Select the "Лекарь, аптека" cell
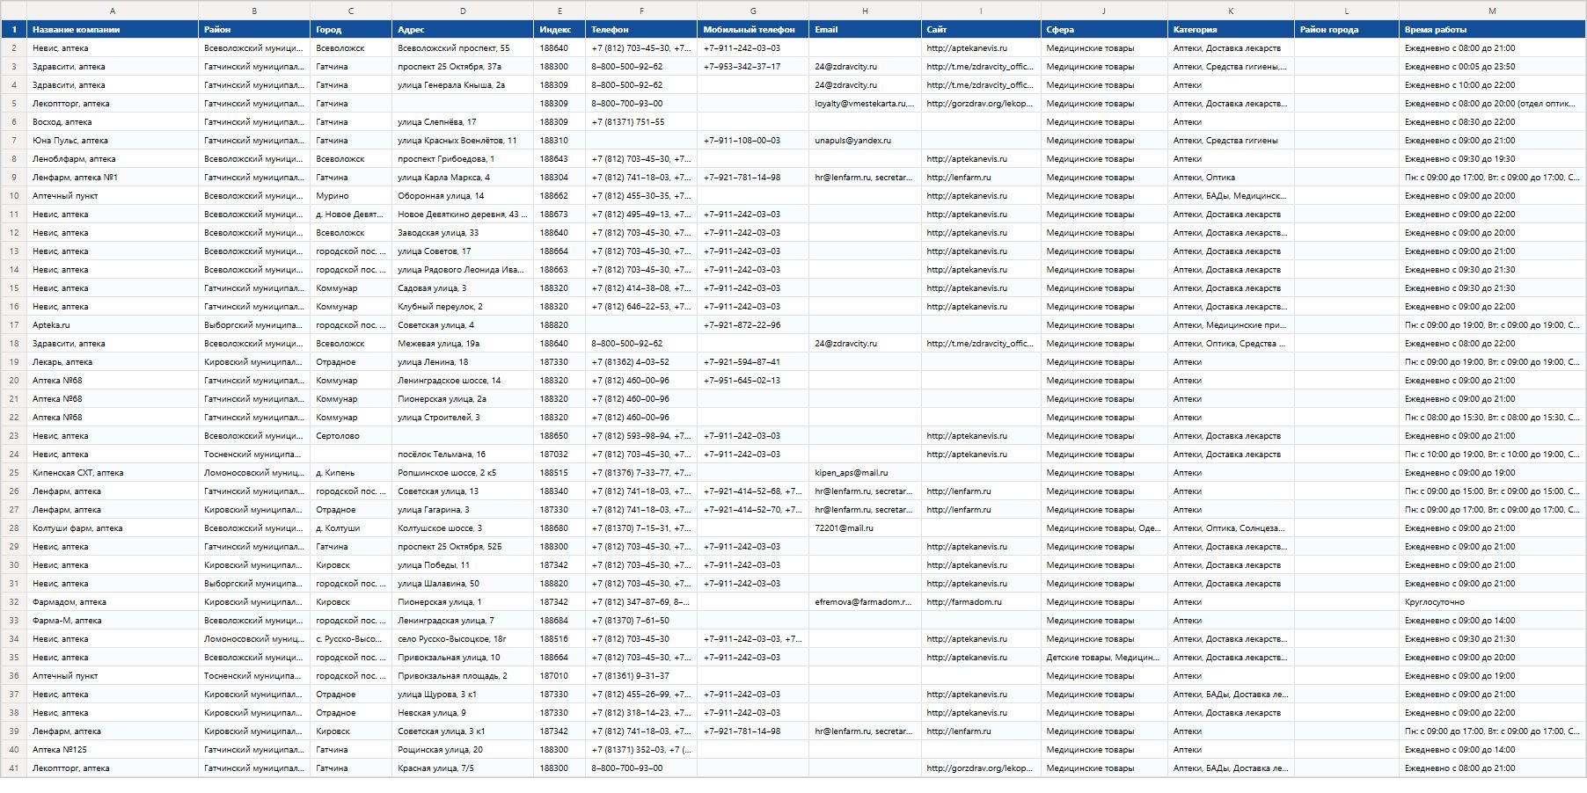 [113, 362]
